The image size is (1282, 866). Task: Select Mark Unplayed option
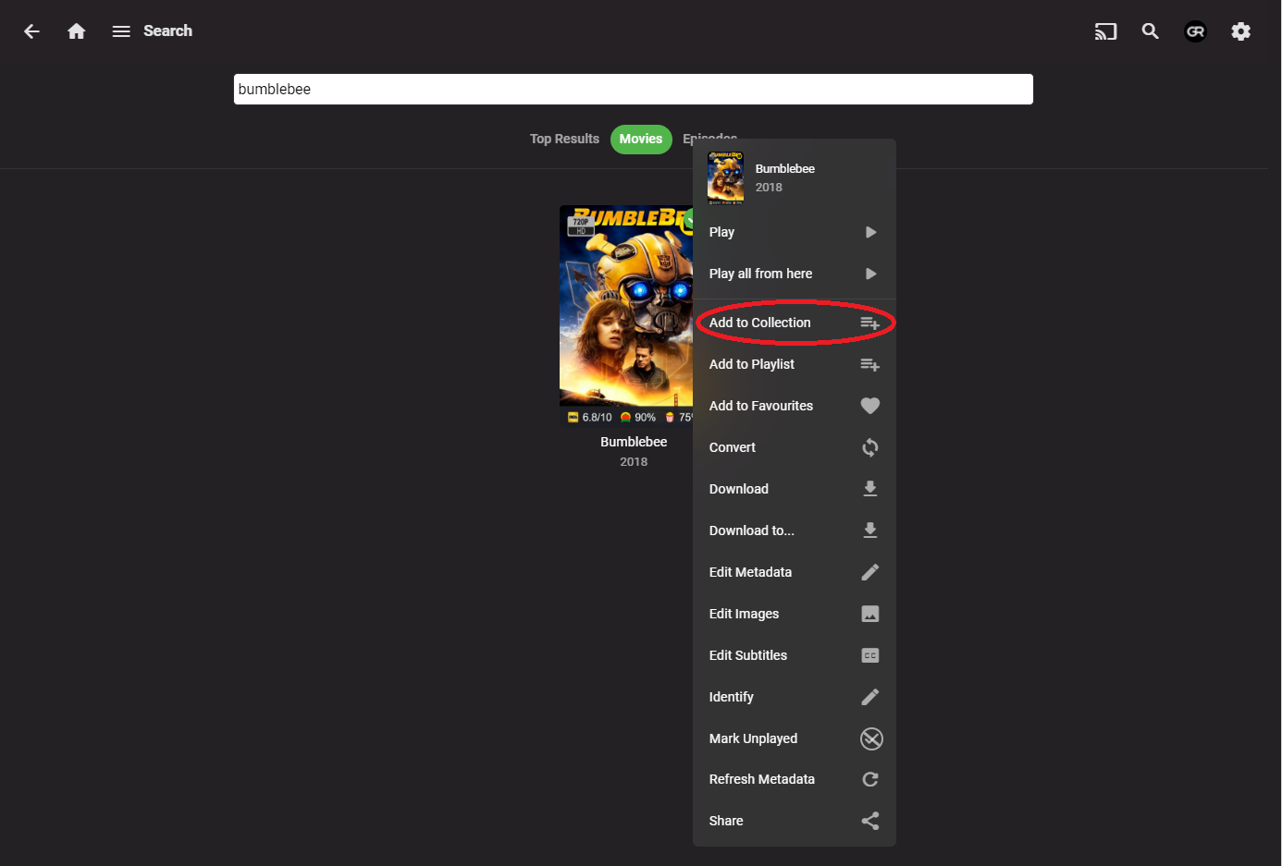795,738
